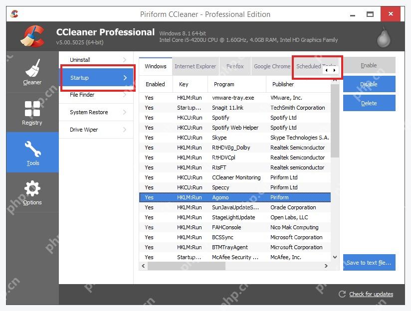Screen dimensions: 411x311
Task: Select the Snagit 11.lnk row
Action: [235, 108]
